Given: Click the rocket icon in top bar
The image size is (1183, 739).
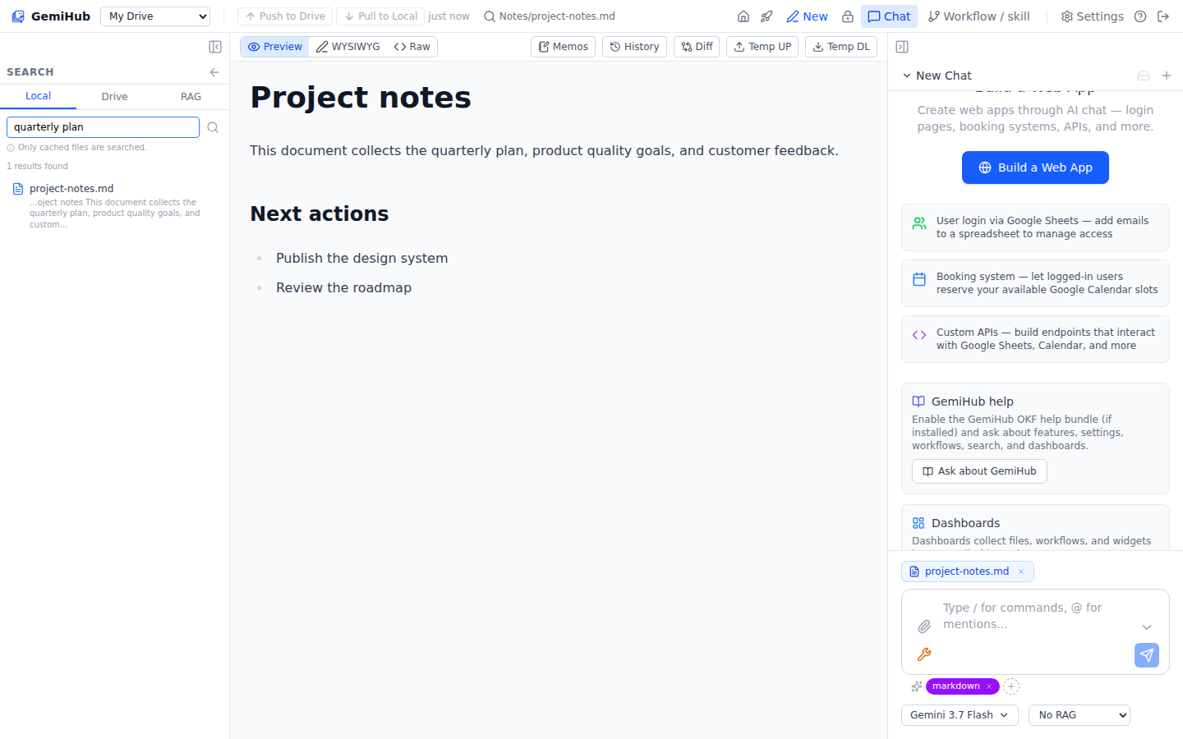Looking at the screenshot, I should click(766, 16).
